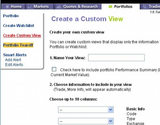Open the second column dropdown
This screenshot has width=160, height=125.
point(86,121)
